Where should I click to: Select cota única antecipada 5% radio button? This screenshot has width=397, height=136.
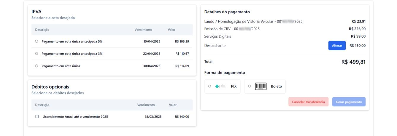pos(36,41)
